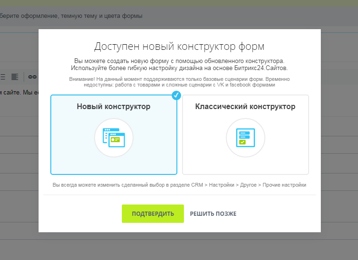
Task: Click the Новый конструктор windows icon
Action: pyautogui.click(x=114, y=137)
